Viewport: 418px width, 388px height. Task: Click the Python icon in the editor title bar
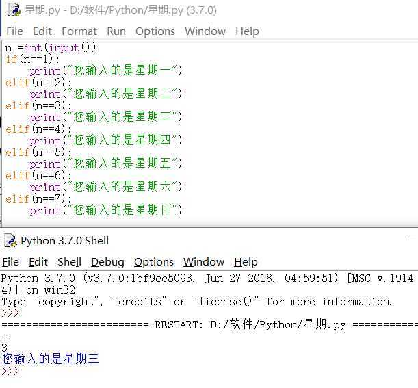point(14,10)
